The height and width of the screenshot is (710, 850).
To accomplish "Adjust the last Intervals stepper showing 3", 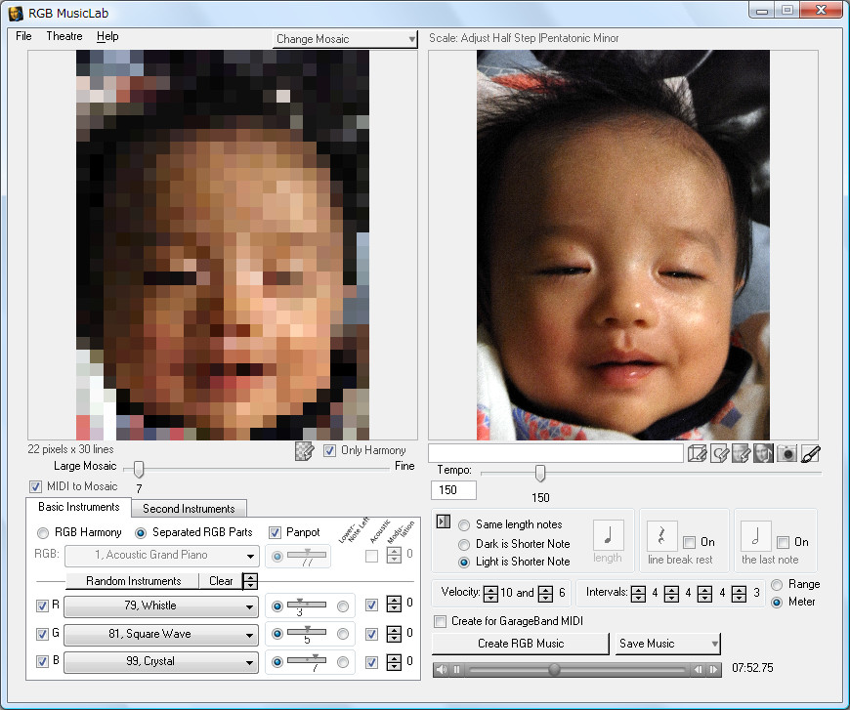I will 739,594.
